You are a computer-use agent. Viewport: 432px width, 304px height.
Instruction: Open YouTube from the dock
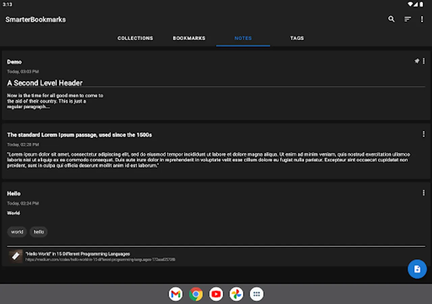[216, 294]
